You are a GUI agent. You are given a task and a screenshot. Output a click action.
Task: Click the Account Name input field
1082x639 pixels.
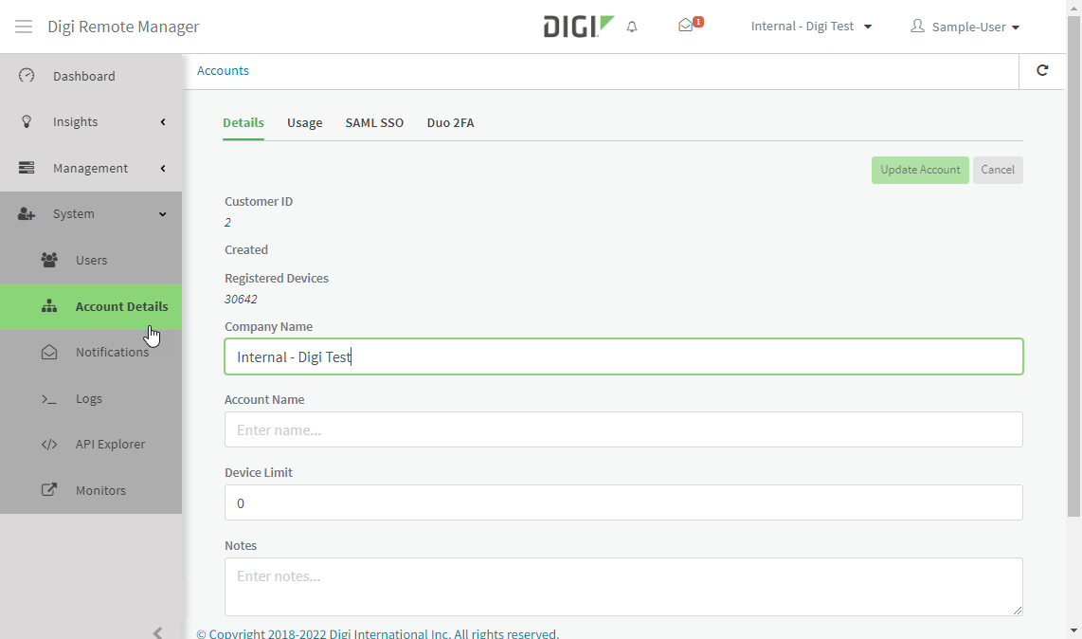623,429
